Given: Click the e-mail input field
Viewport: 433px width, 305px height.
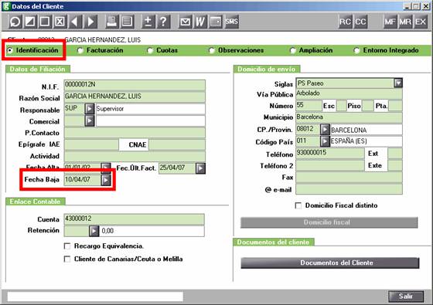Looking at the screenshot, I should 349,189.
